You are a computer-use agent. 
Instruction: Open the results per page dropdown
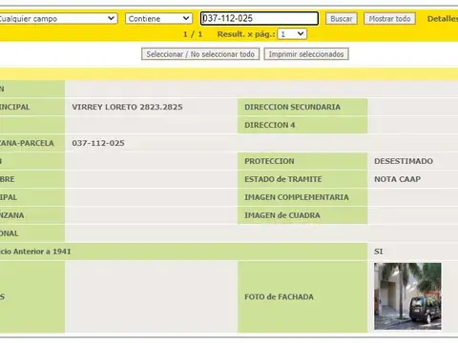(292, 34)
